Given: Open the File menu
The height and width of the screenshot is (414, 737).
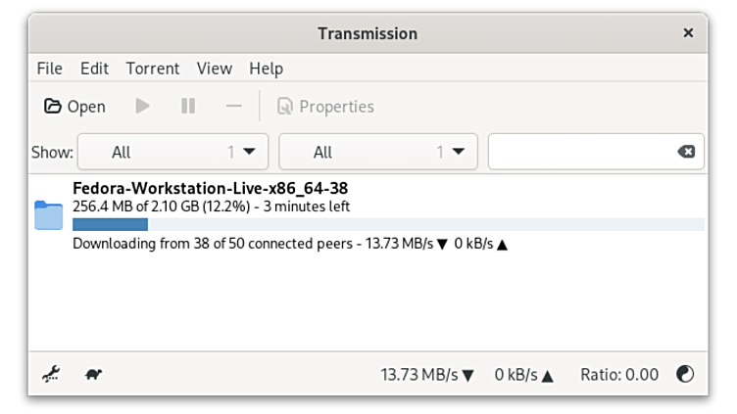Looking at the screenshot, I should coord(49,69).
